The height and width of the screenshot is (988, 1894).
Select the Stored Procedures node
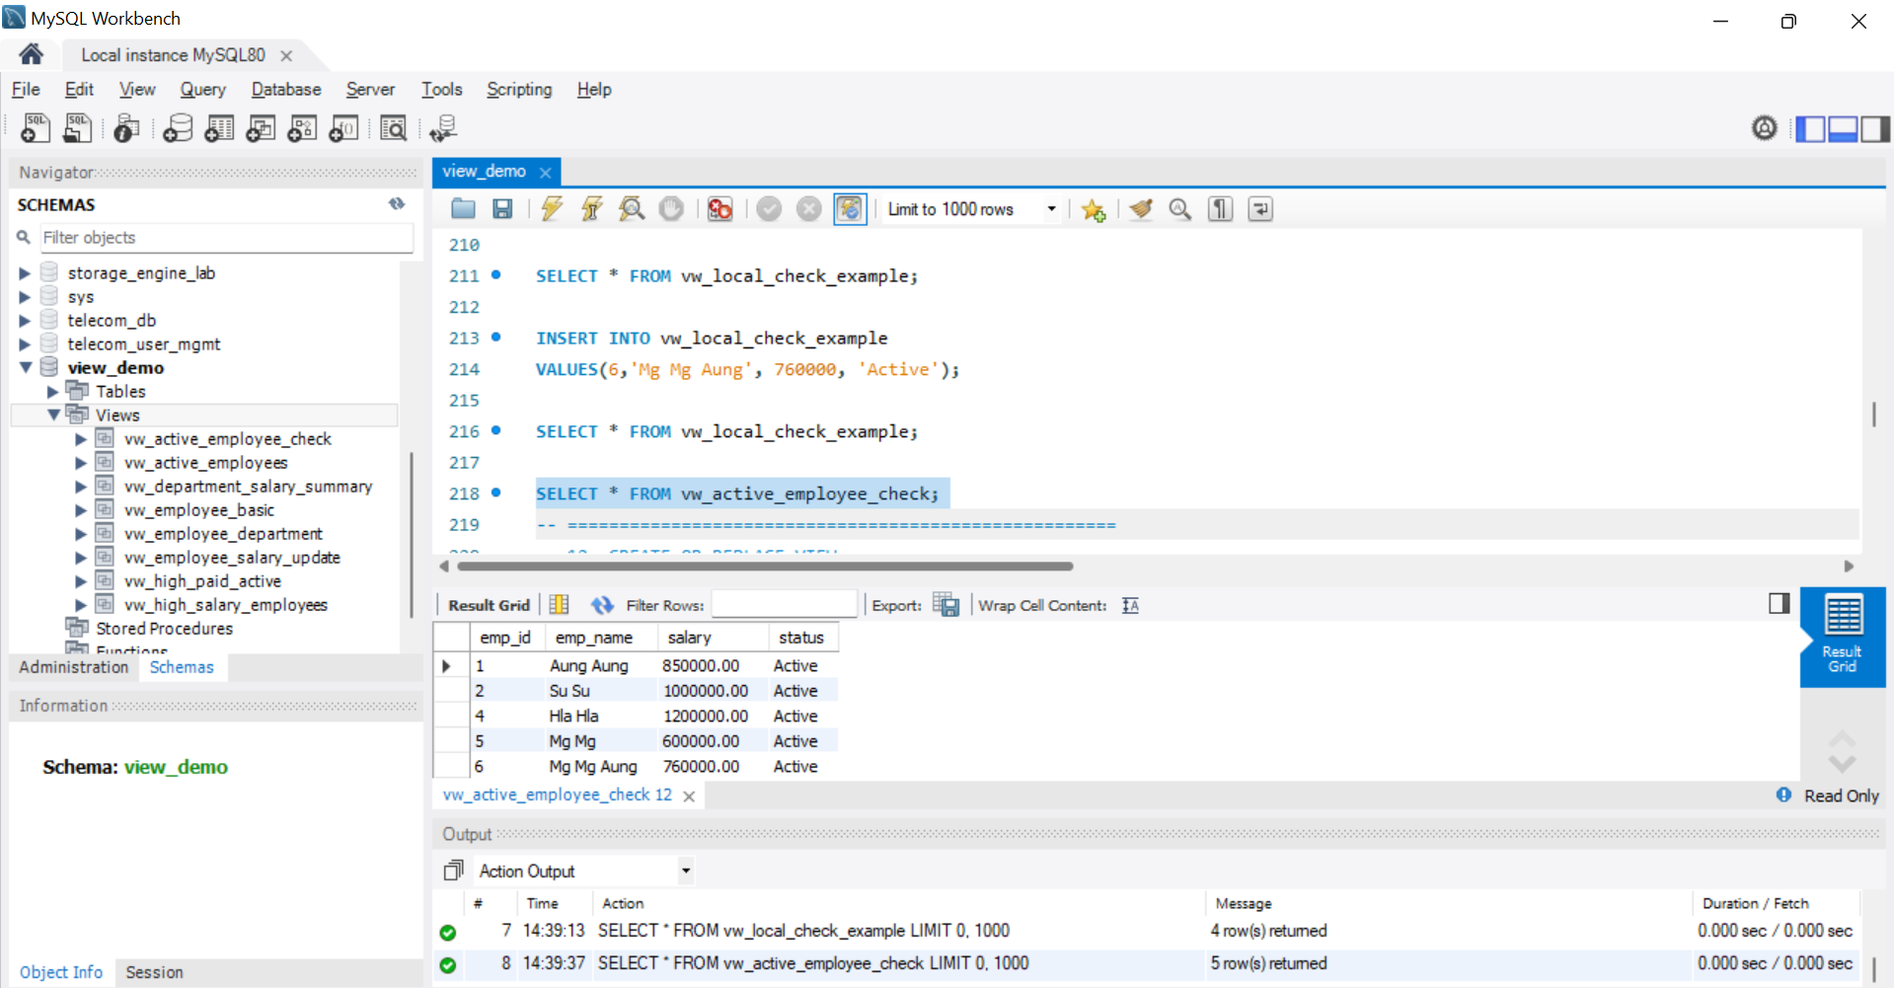tap(164, 629)
